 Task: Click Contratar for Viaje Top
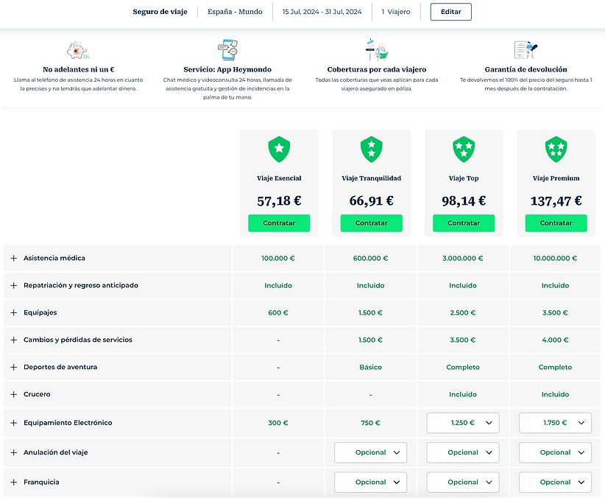click(x=464, y=223)
